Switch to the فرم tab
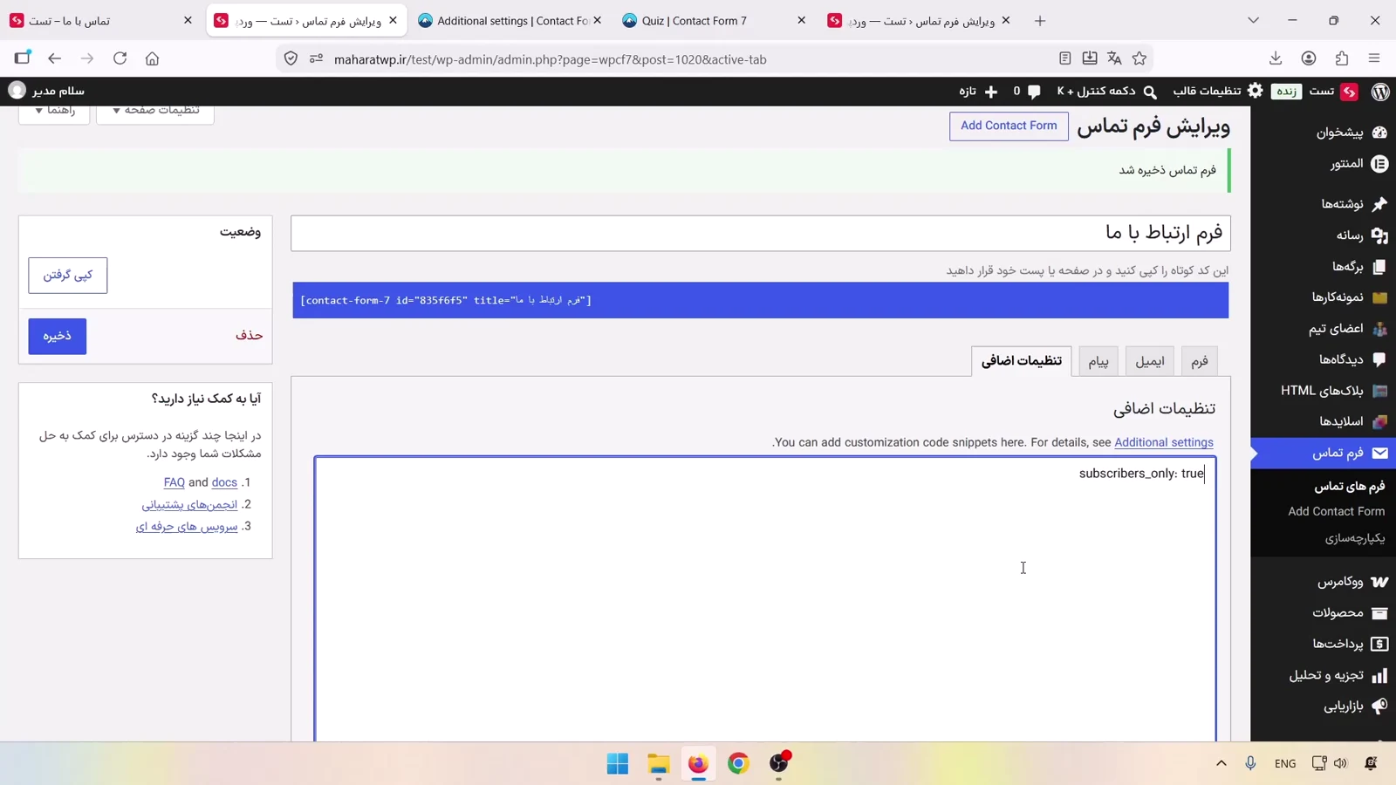 1200,361
